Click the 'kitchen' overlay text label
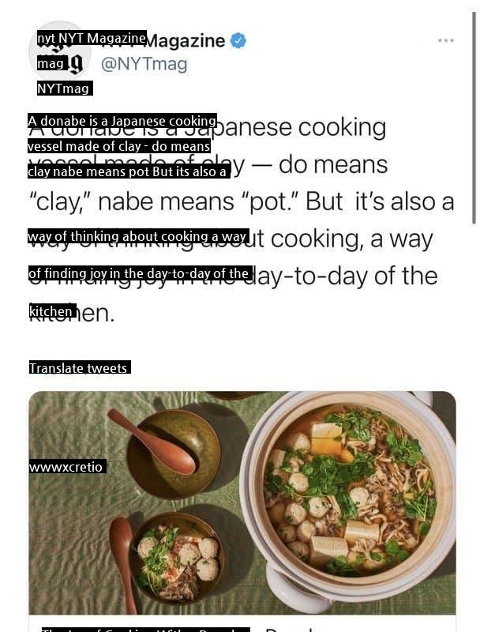Image resolution: width=495 pixels, height=632 pixels. (x=52, y=311)
